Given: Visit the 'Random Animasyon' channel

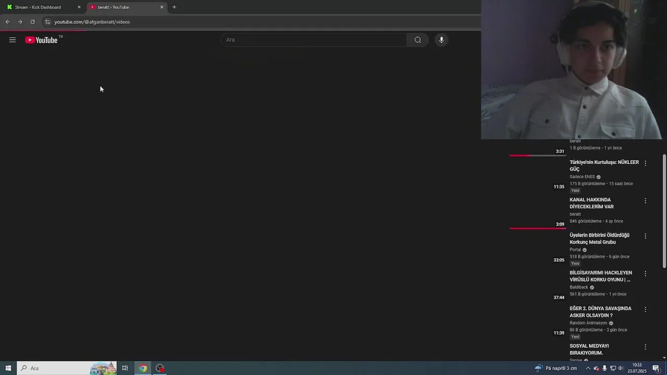Looking at the screenshot, I should point(588,323).
